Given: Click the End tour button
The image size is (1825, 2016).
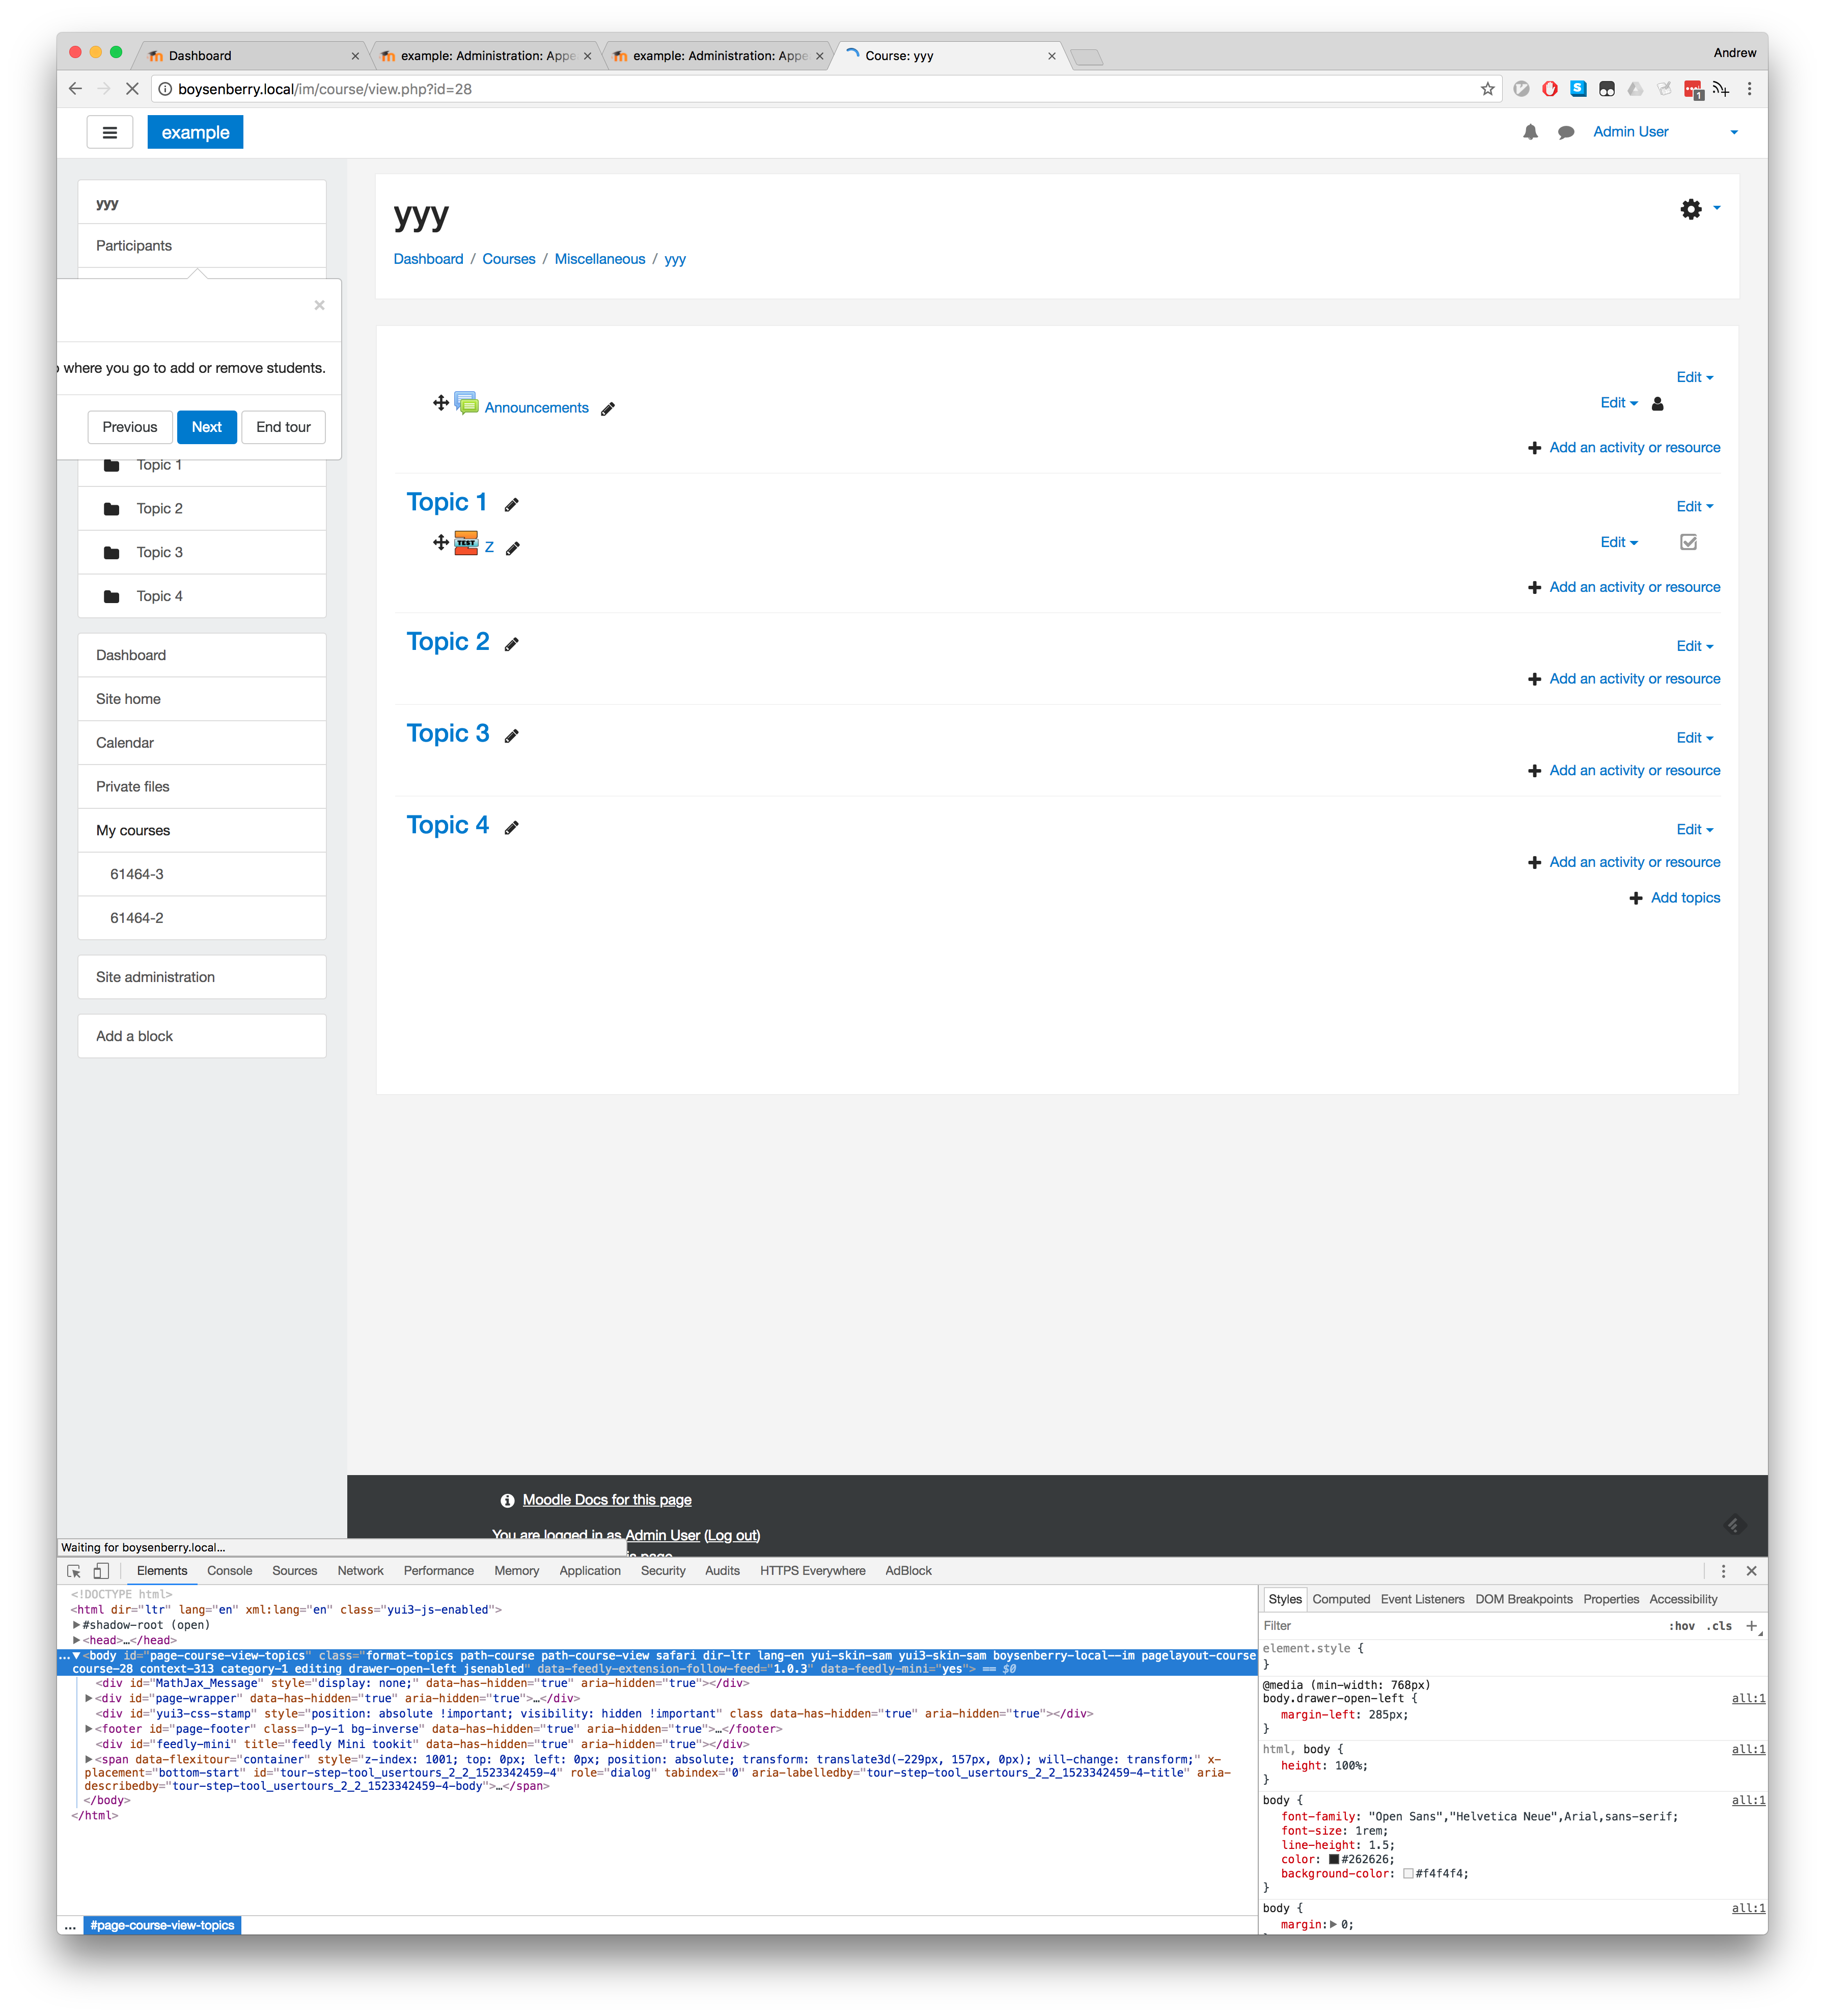Looking at the screenshot, I should pos(284,427).
